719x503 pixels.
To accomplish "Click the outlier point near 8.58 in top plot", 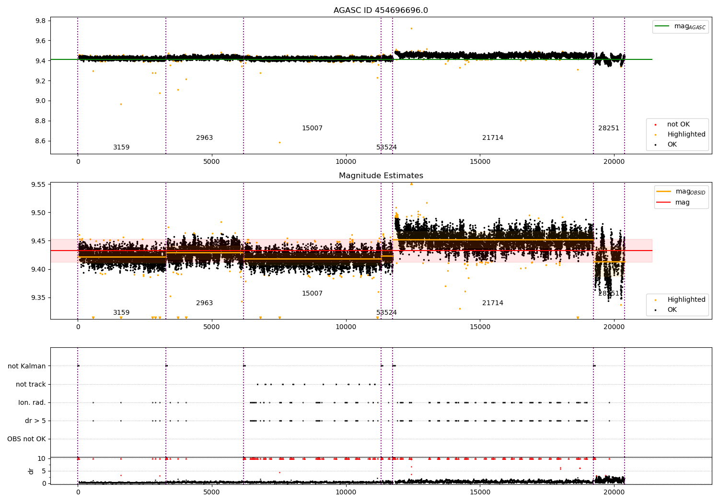I will (279, 142).
